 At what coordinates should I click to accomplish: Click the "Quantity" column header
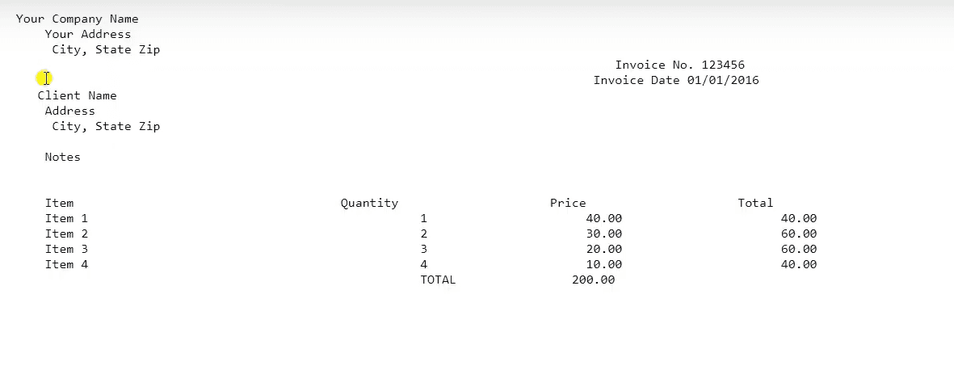369,203
